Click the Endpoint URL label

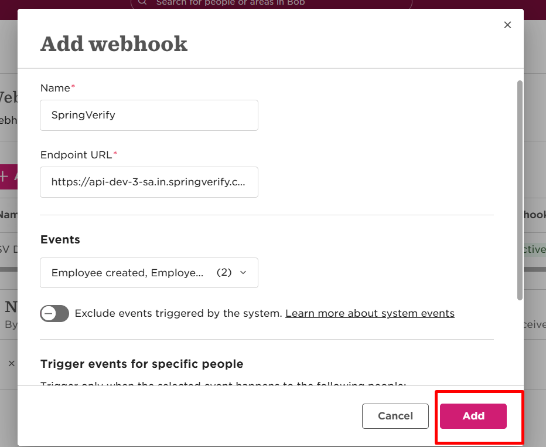[x=76, y=154]
